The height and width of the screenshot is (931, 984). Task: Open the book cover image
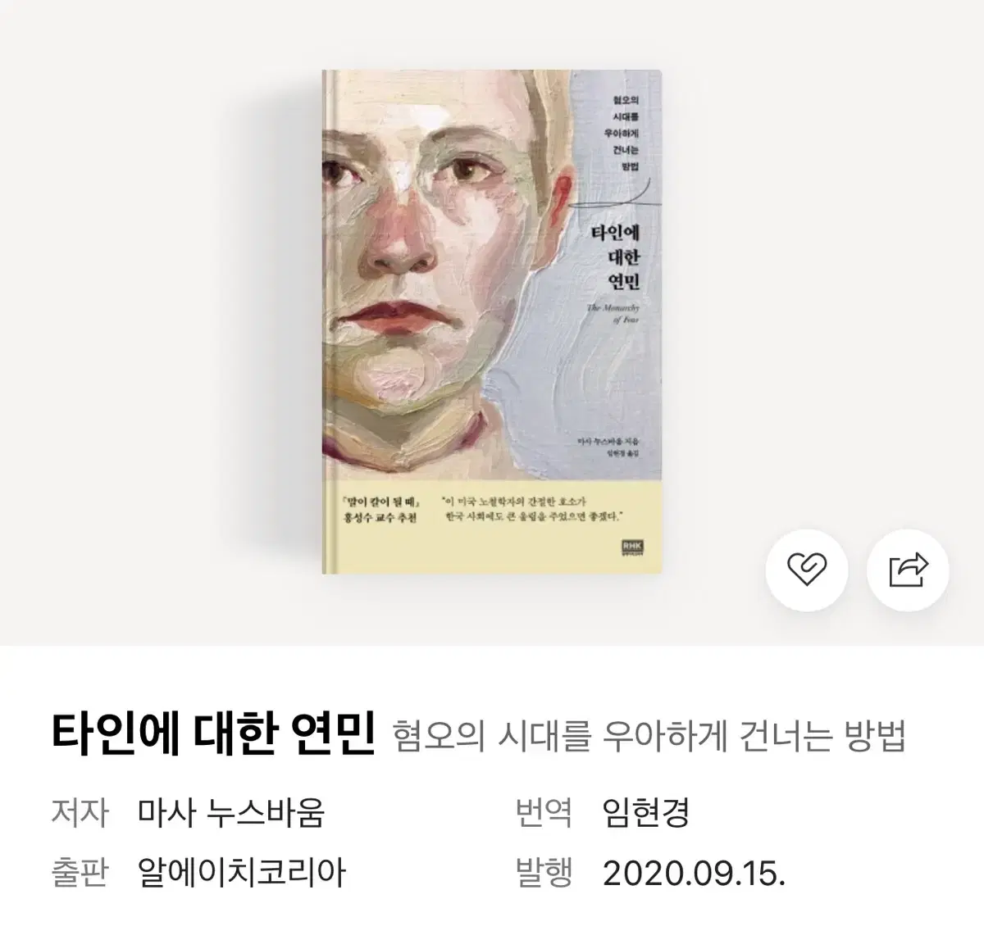(492, 322)
